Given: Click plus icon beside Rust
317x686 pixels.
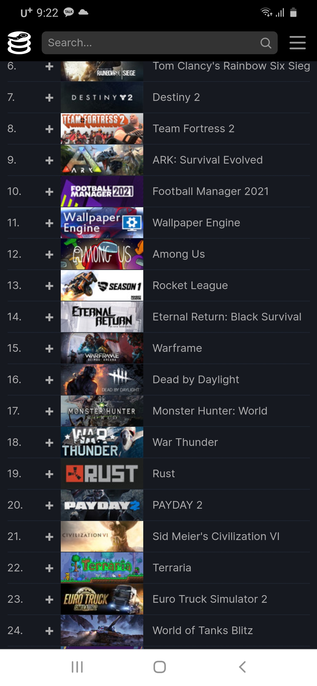Looking at the screenshot, I should [49, 474].
